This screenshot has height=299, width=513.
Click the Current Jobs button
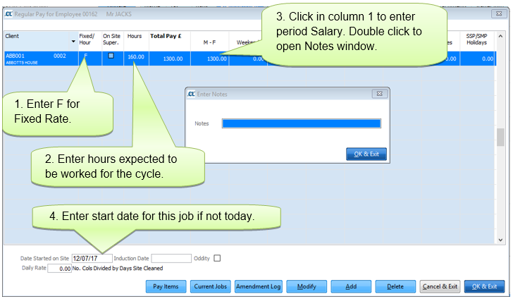tap(211, 286)
